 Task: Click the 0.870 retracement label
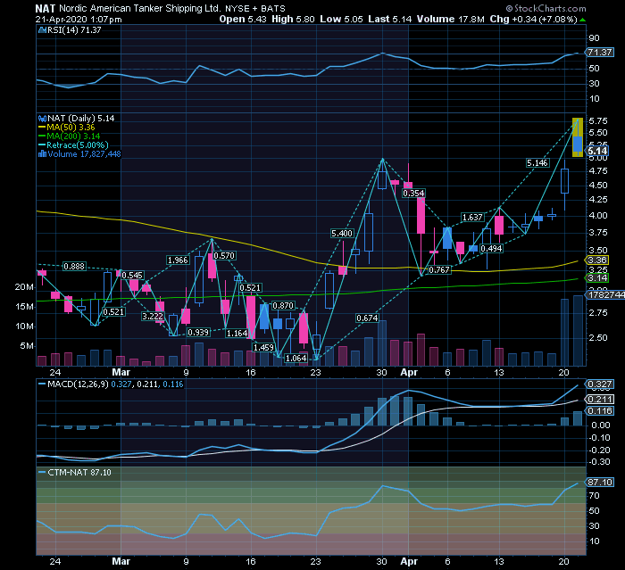(x=283, y=306)
